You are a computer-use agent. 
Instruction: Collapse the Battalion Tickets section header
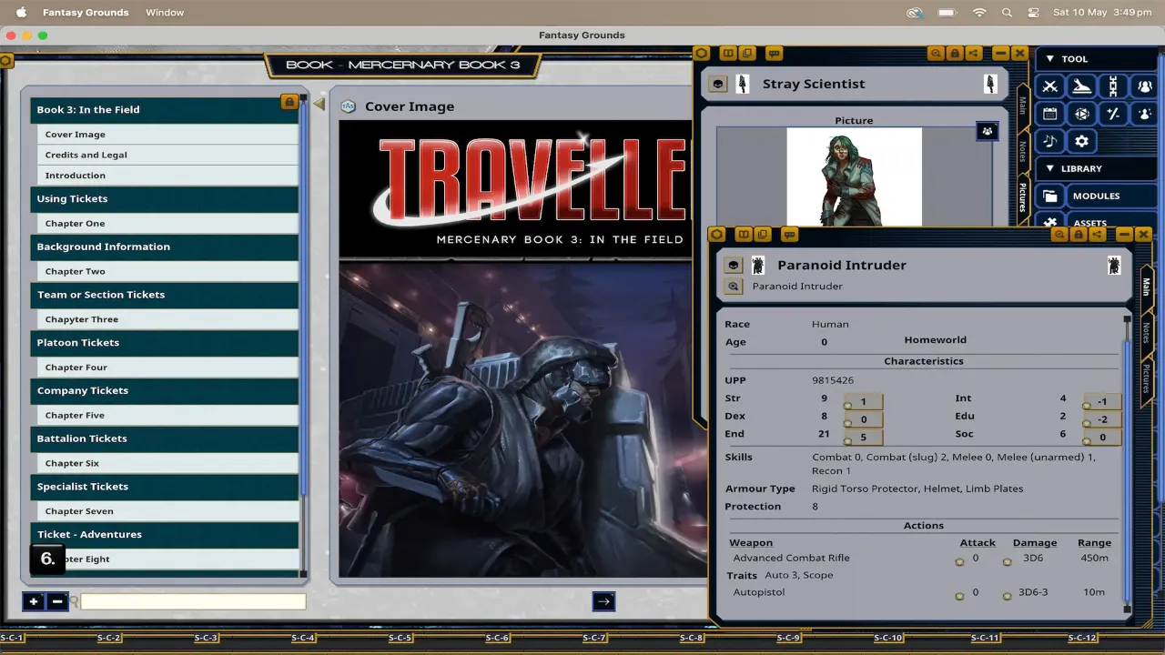click(x=165, y=438)
